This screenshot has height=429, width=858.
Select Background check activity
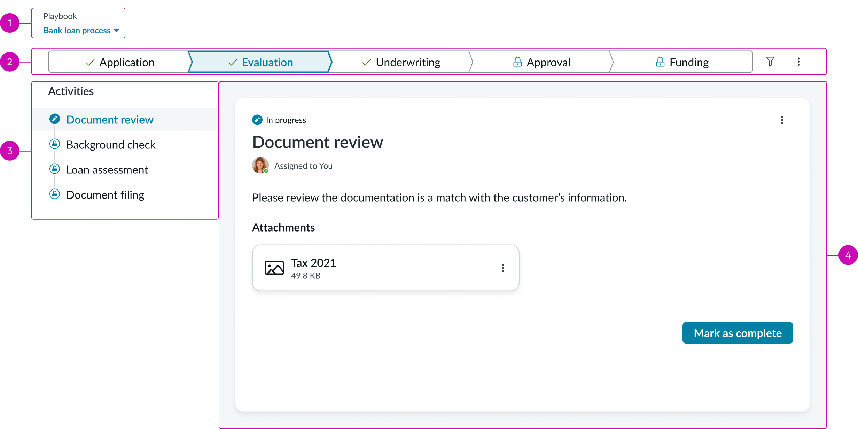(111, 145)
